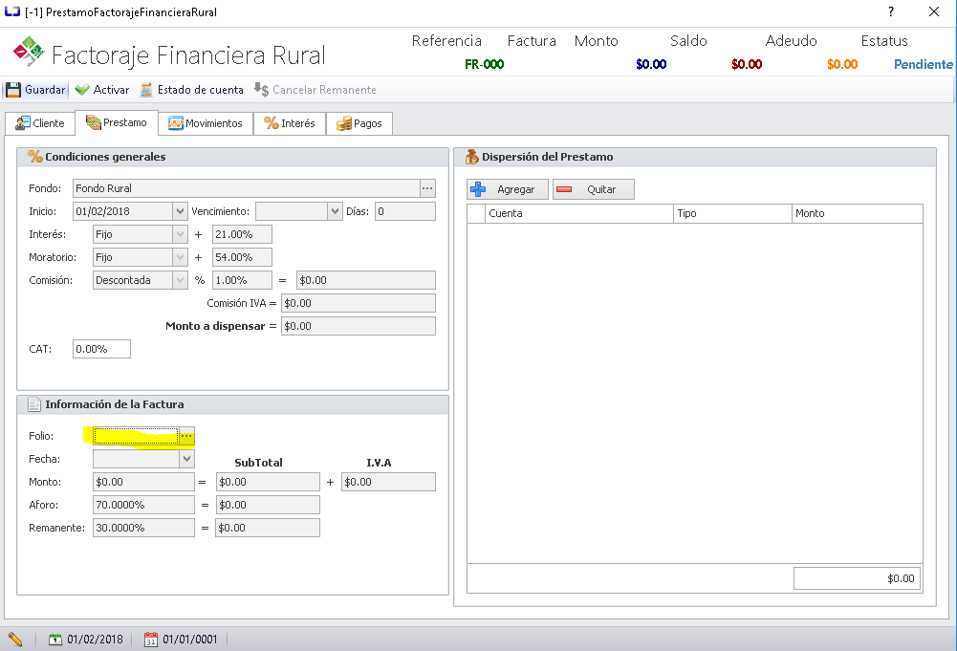Click the red calendar icon beside 01/01/0001
Screen dimensions: 957x651
(151, 640)
